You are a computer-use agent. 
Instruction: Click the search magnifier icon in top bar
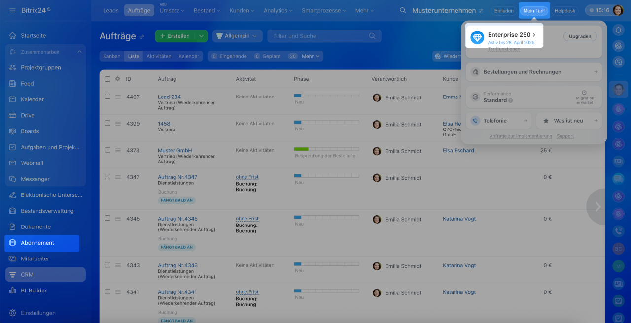click(403, 10)
